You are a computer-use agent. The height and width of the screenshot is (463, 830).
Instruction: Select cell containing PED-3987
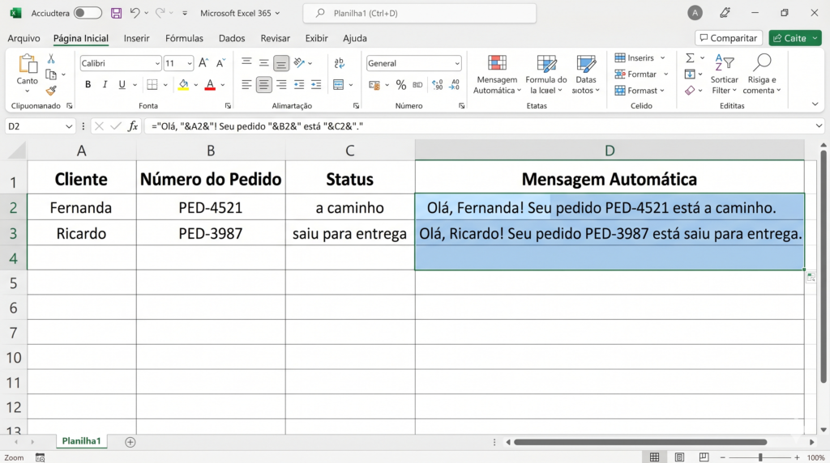pyautogui.click(x=211, y=233)
